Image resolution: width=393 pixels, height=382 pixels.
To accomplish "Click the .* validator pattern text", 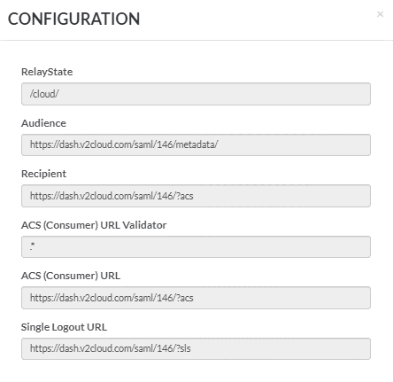I will 33,246.
